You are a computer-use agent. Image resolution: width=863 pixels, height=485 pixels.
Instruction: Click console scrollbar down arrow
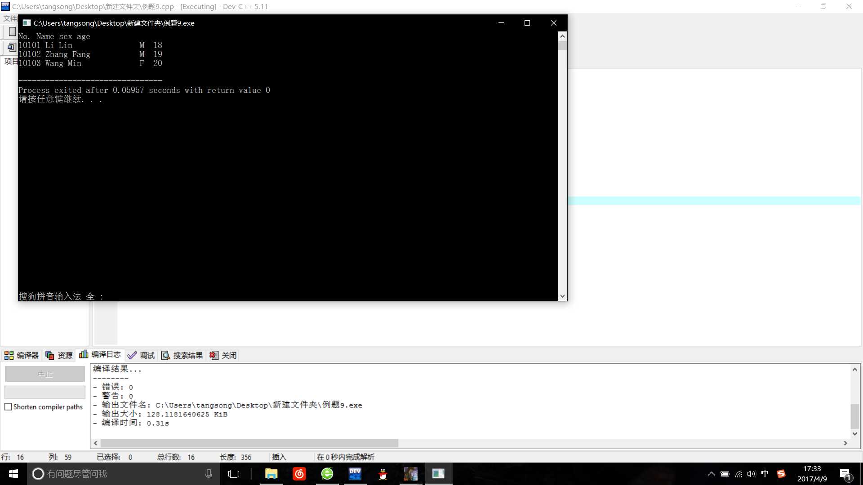point(562,296)
